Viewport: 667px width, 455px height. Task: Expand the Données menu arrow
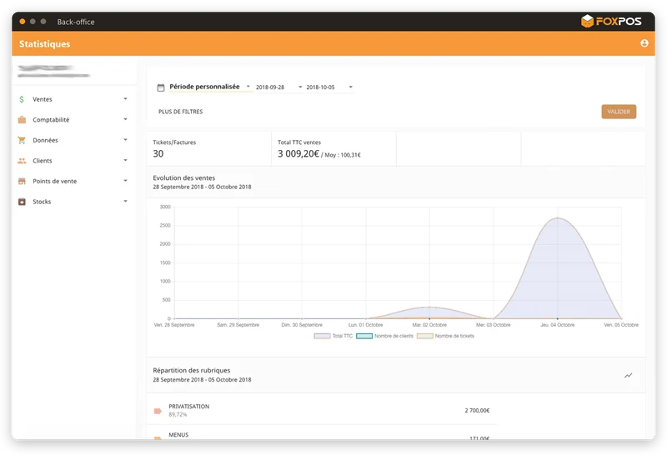coord(126,139)
